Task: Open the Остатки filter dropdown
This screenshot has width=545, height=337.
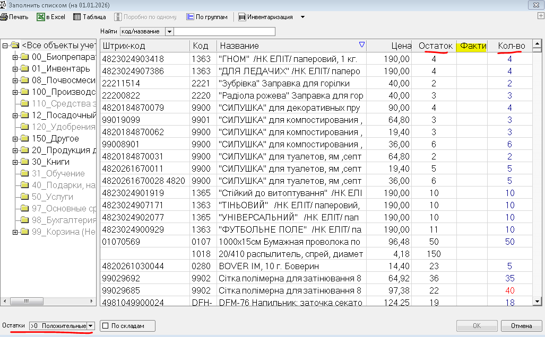Action: click(91, 326)
